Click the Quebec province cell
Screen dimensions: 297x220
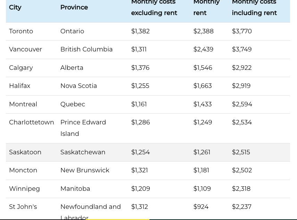pos(73,104)
